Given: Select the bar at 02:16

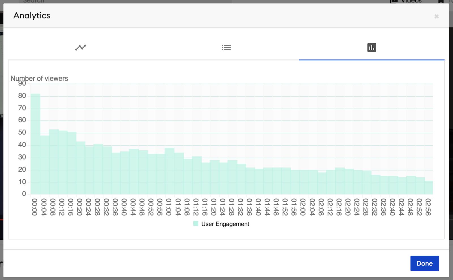Looking at the screenshot, I should [x=339, y=181].
